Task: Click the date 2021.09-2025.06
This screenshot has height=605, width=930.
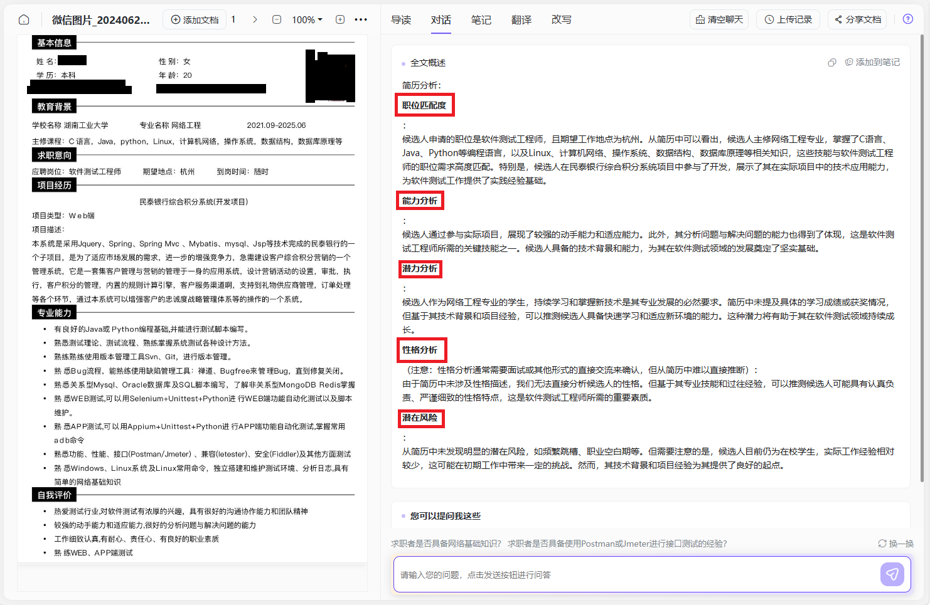Action: pyautogui.click(x=276, y=125)
